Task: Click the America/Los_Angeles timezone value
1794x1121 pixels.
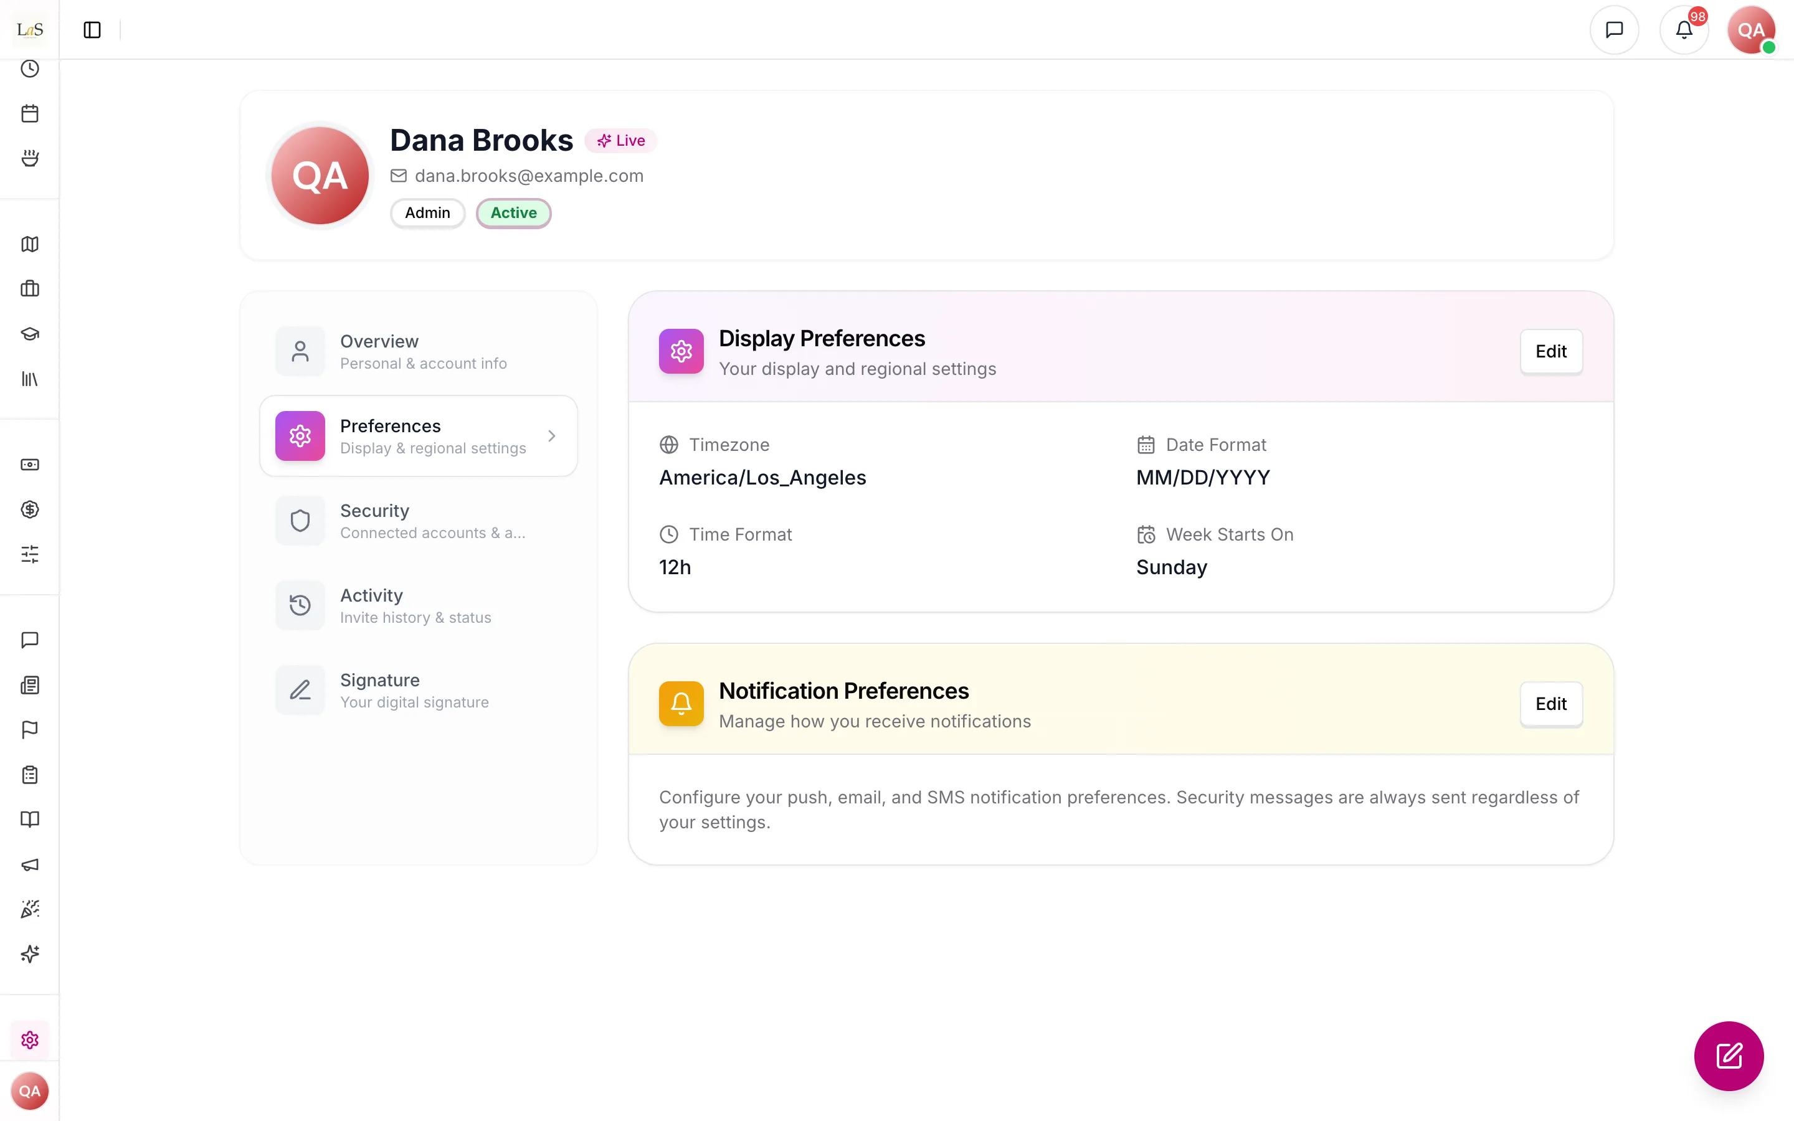Action: click(762, 478)
